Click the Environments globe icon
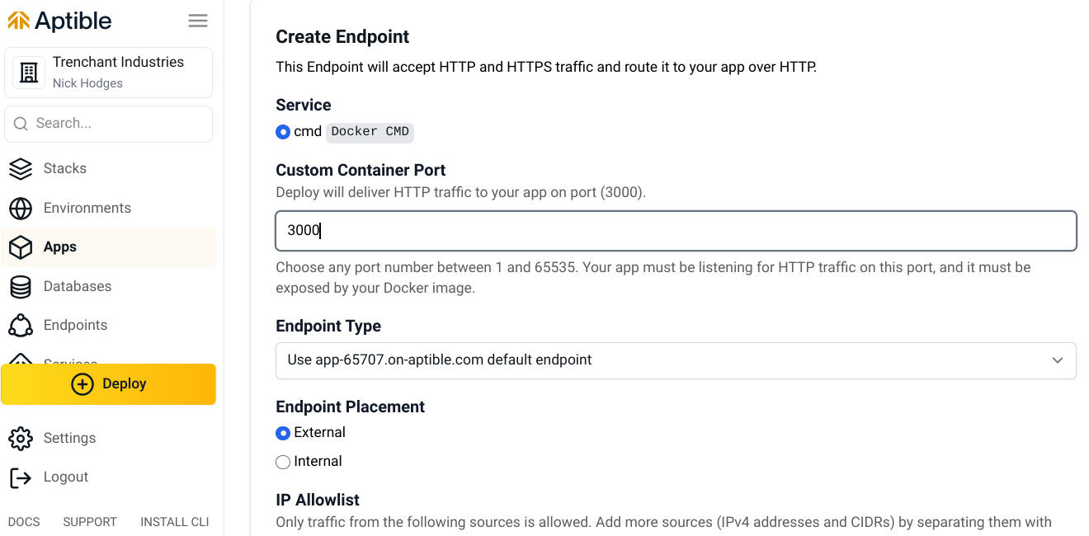1089x536 pixels. [x=21, y=208]
